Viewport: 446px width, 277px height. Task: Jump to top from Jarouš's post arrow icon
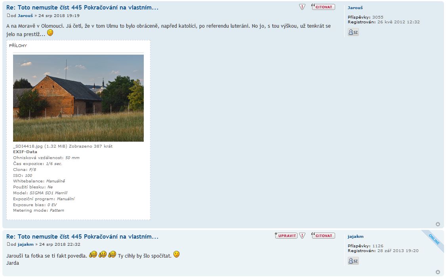click(x=438, y=224)
